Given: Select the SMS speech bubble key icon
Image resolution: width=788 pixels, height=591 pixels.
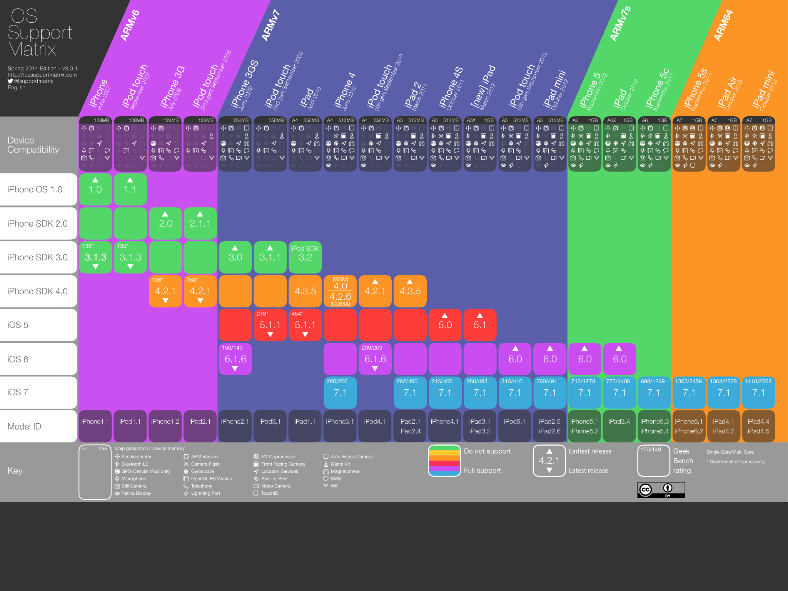Looking at the screenshot, I should [326, 478].
